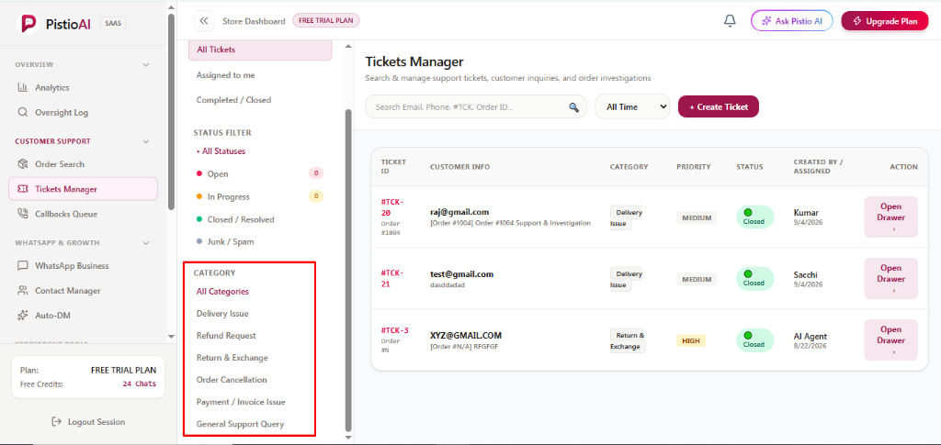Image resolution: width=941 pixels, height=445 pixels.
Task: Click Return & Exchange tag on #TCK-3
Action: (x=628, y=340)
